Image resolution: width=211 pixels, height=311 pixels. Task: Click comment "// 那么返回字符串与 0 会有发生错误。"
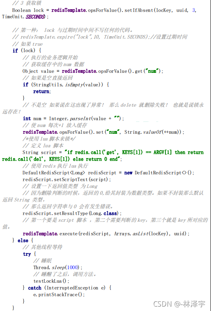coord(68,207)
